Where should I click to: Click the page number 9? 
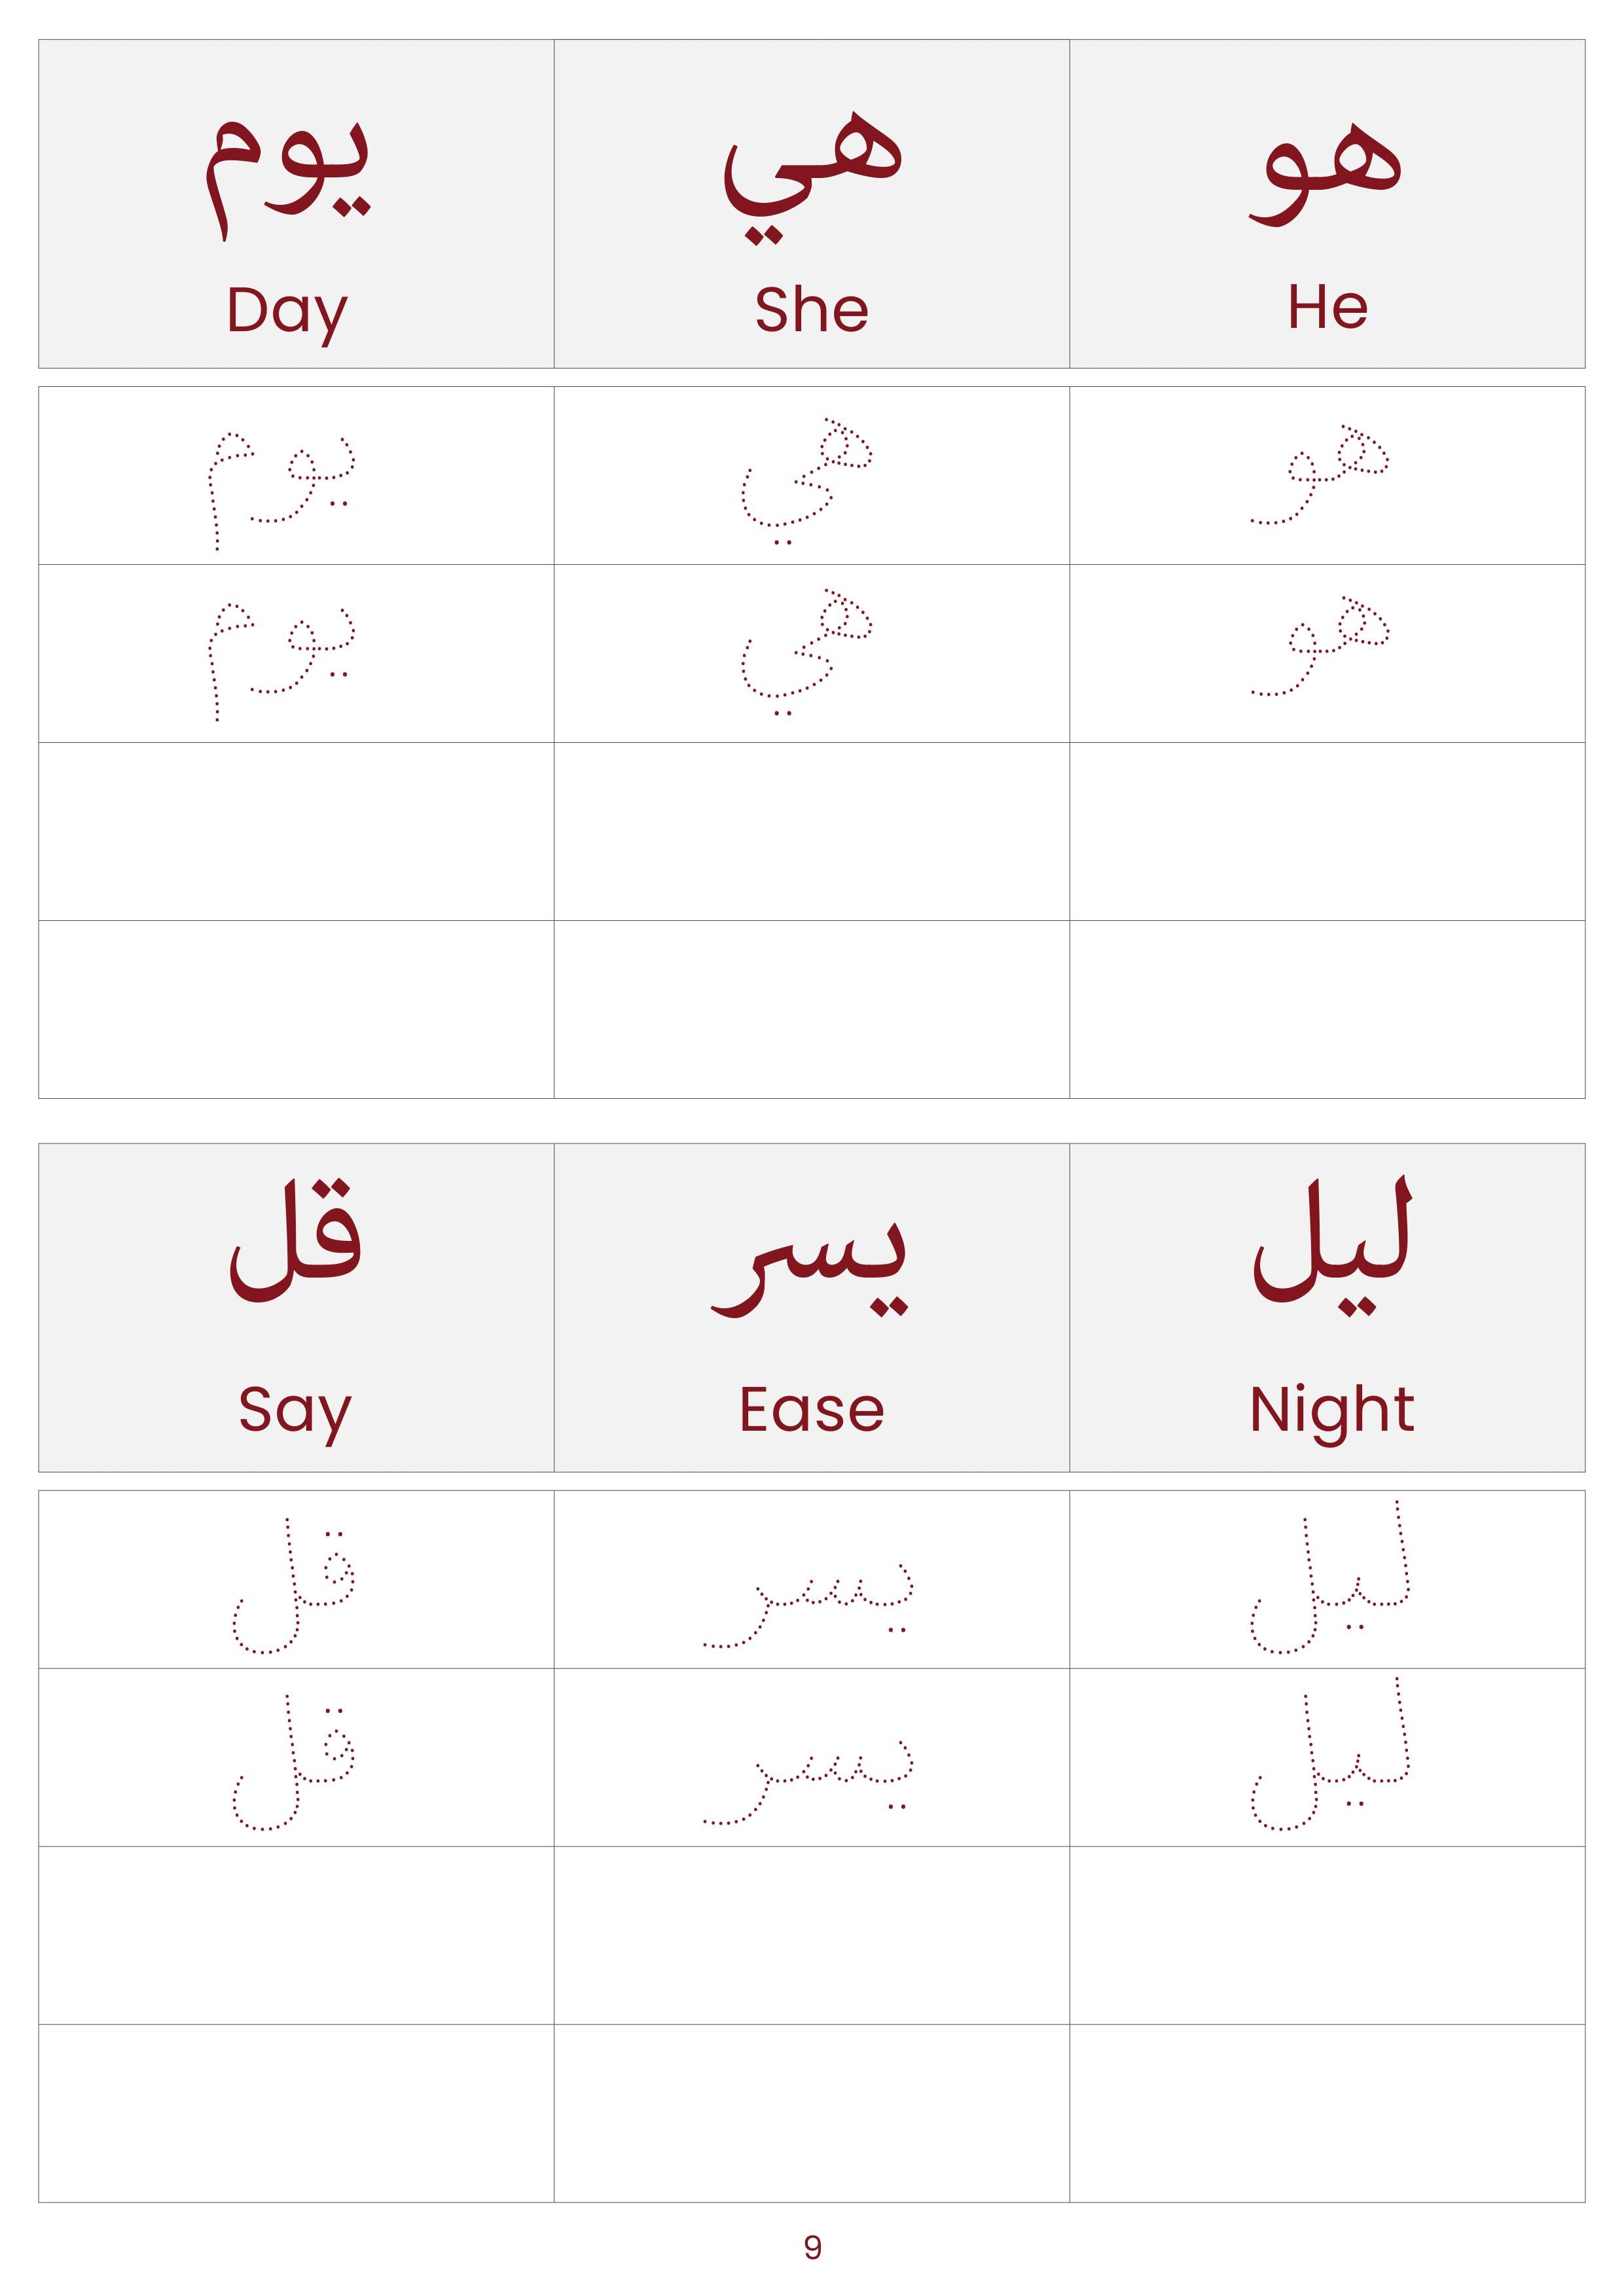pyautogui.click(x=812, y=2247)
